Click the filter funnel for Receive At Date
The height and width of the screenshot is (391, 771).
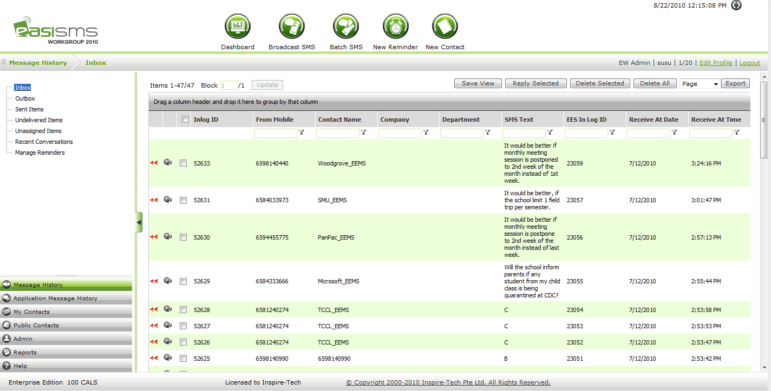(675, 132)
